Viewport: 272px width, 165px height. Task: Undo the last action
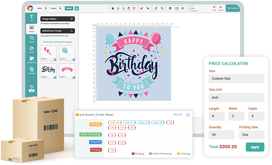tap(142, 8)
